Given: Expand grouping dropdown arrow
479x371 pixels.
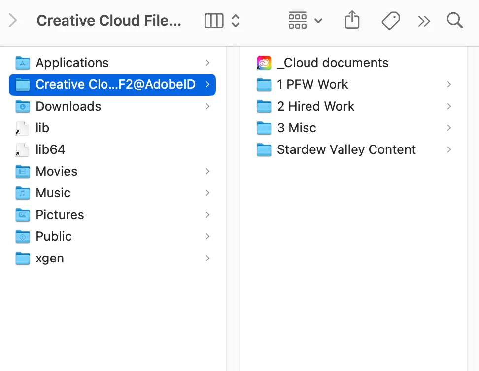Looking at the screenshot, I should 318,21.
